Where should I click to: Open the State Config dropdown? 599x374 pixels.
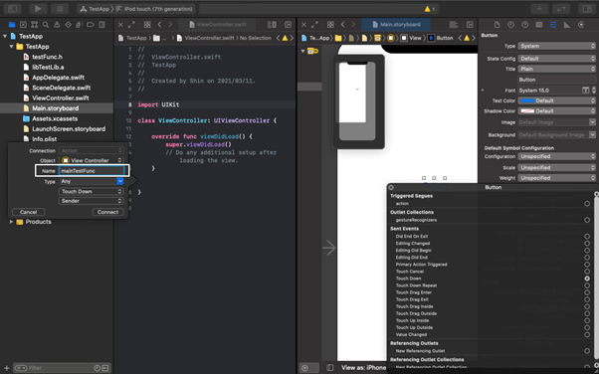556,59
